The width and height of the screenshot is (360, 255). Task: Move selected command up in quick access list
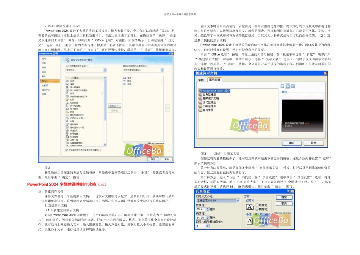[x=168, y=106]
